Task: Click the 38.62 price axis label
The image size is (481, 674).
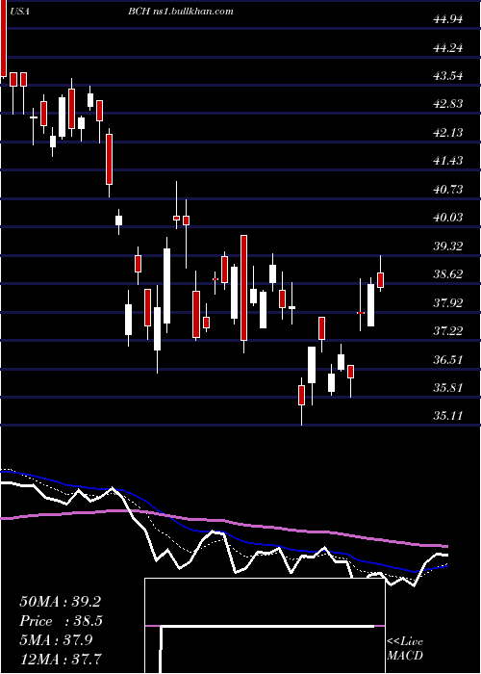Action: (448, 274)
